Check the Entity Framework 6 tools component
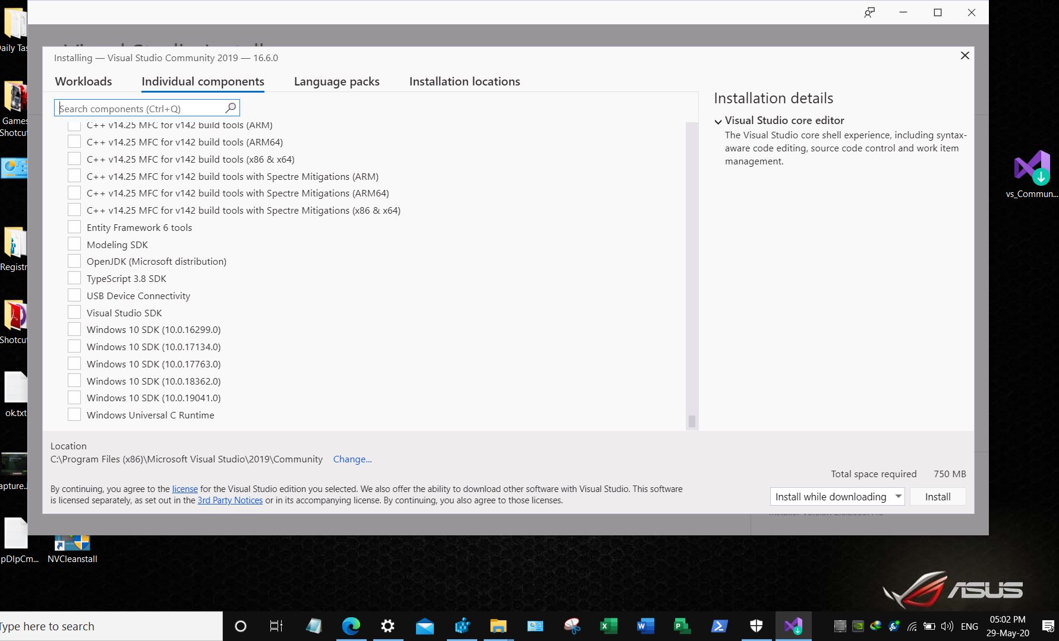Viewport: 1059px width, 641px height. (x=74, y=226)
